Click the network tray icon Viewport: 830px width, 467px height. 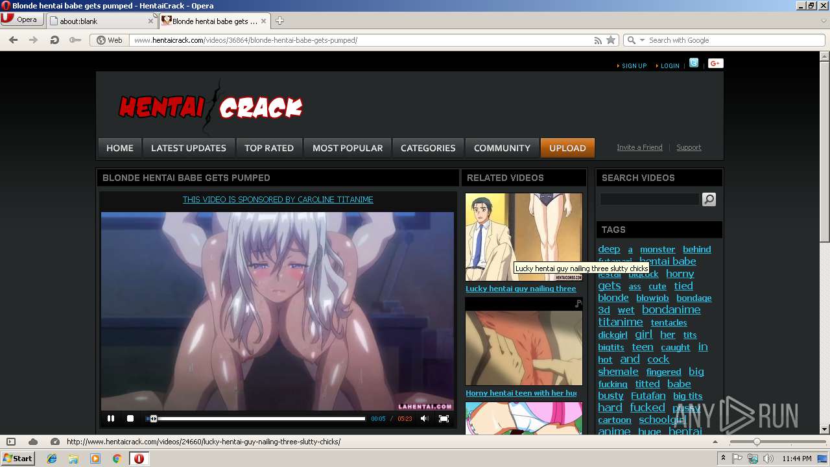pos(753,459)
